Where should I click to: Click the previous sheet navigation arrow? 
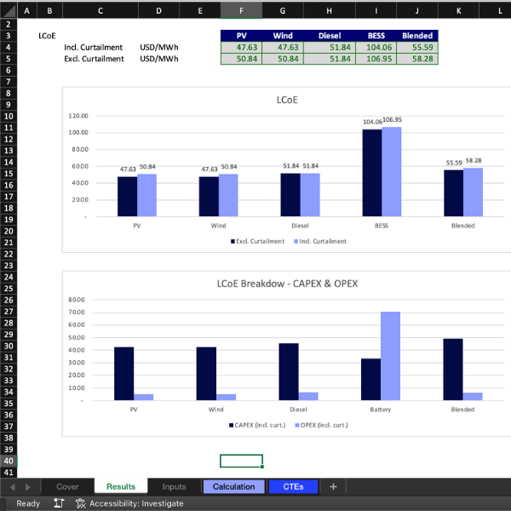pyautogui.click(x=13, y=486)
